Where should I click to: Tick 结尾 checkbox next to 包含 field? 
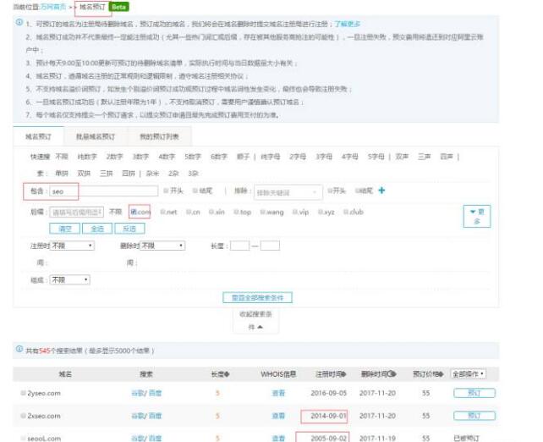[195, 191]
